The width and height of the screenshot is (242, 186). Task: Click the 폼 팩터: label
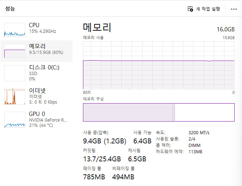164,145
